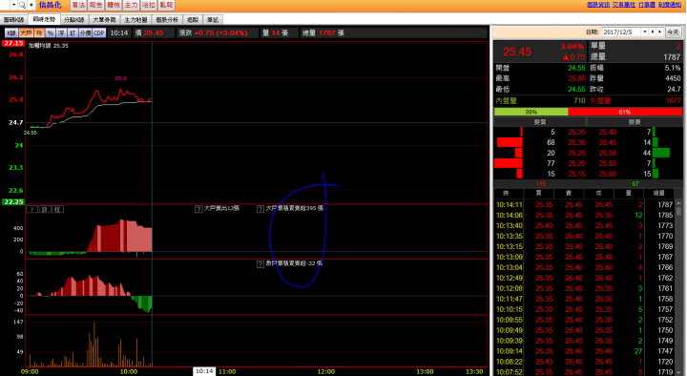Switch to the 筆記 tab

213,20
